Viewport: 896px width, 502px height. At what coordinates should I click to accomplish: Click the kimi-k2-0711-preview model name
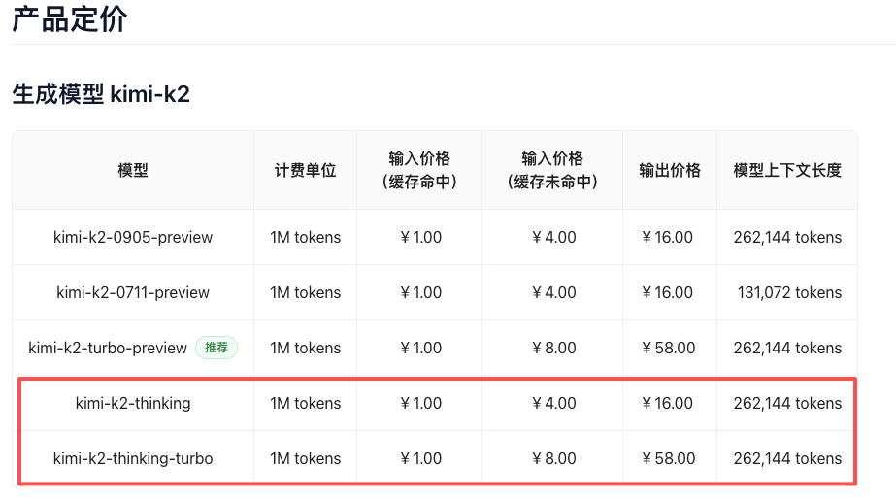(x=133, y=292)
